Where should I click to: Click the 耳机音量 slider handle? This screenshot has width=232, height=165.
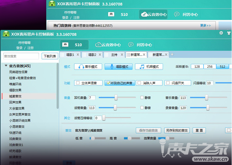click(x=116, y=97)
